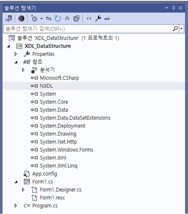Open the pending changes filter dropdown arrow
This screenshot has height=214, width=188.
[x=42, y=18]
